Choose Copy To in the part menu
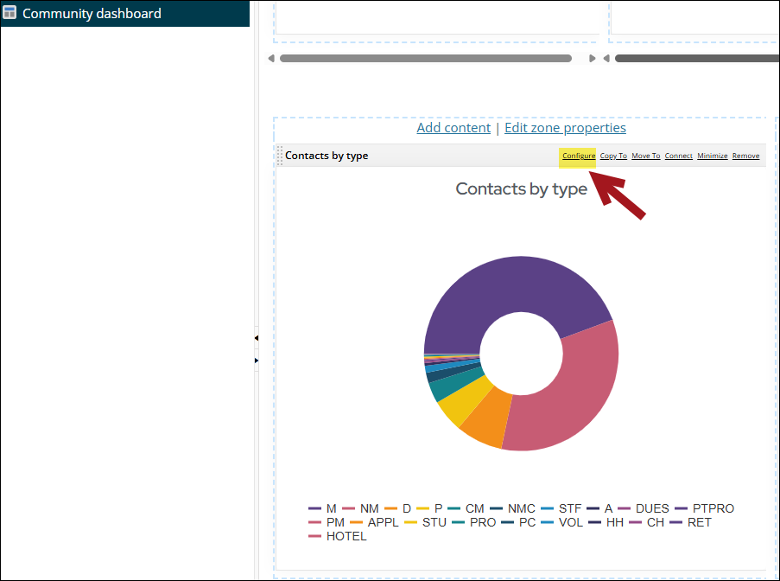This screenshot has width=780, height=581. click(x=613, y=156)
